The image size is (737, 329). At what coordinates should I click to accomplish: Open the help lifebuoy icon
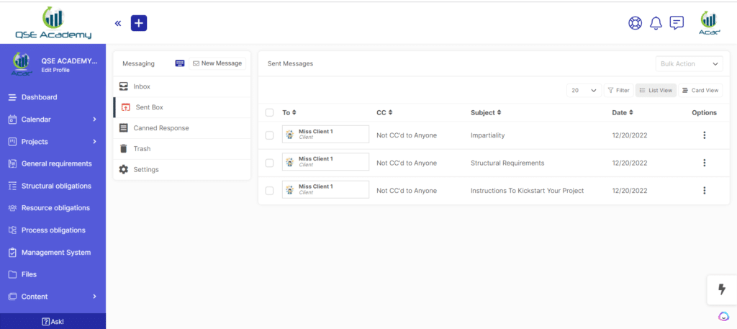635,23
